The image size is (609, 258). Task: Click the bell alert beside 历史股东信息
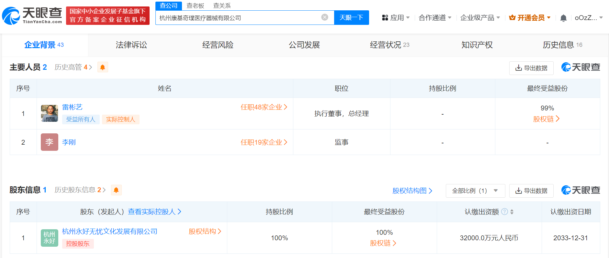coord(116,190)
